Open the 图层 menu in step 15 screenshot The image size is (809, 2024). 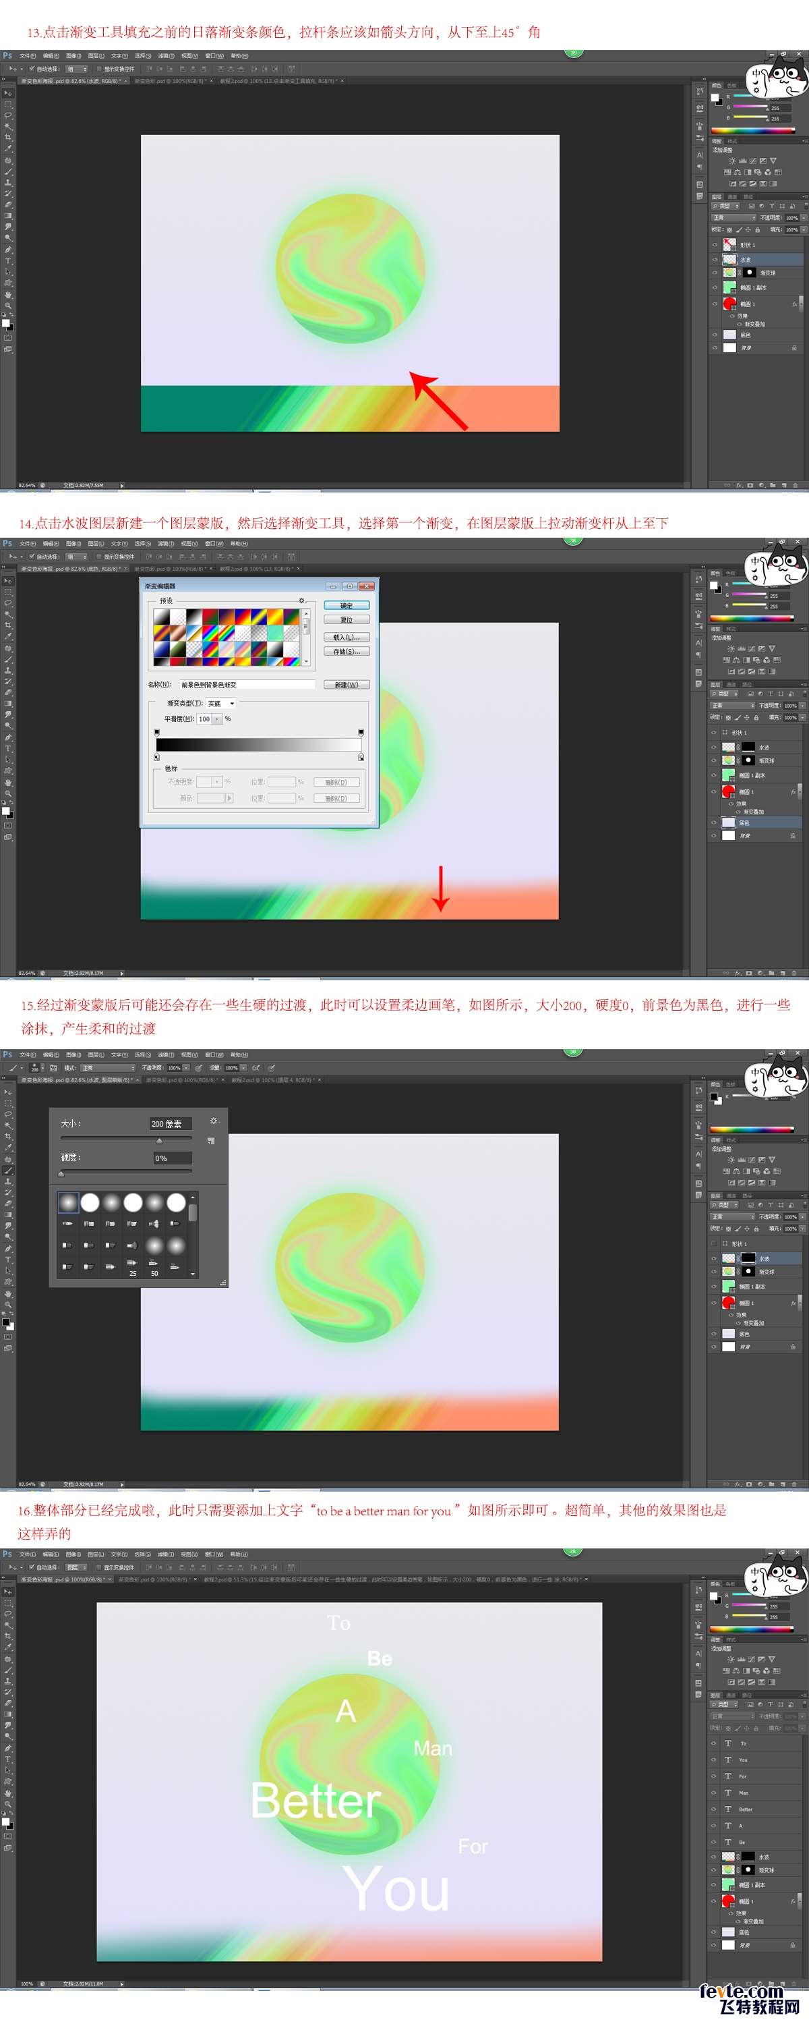[96, 1055]
